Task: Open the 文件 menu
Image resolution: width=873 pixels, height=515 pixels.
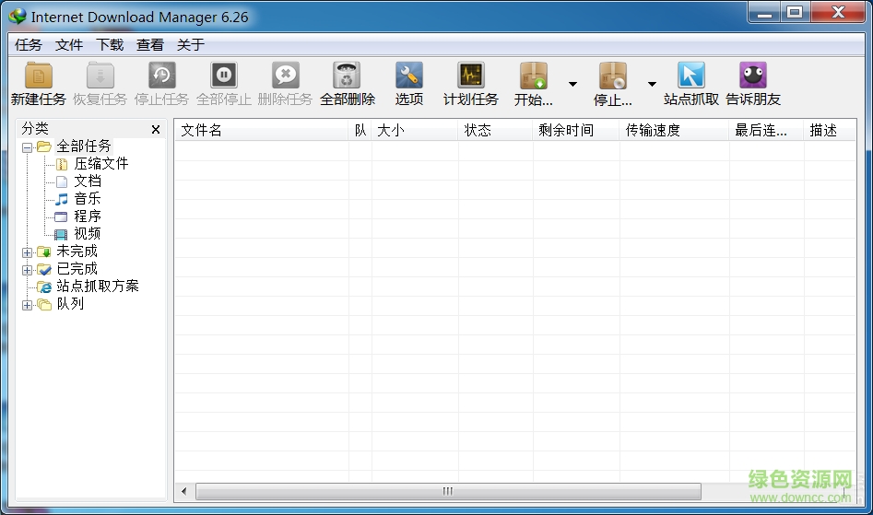Action: pyautogui.click(x=69, y=45)
